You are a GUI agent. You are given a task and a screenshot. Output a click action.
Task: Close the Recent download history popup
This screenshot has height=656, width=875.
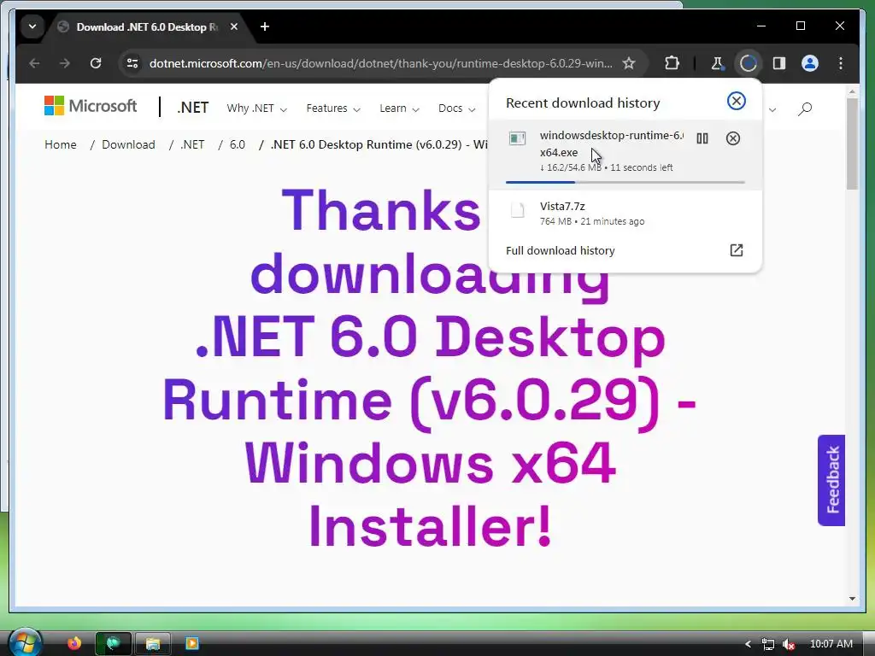736,101
